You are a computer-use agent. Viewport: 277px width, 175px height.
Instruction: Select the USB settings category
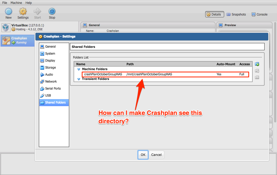(54, 96)
